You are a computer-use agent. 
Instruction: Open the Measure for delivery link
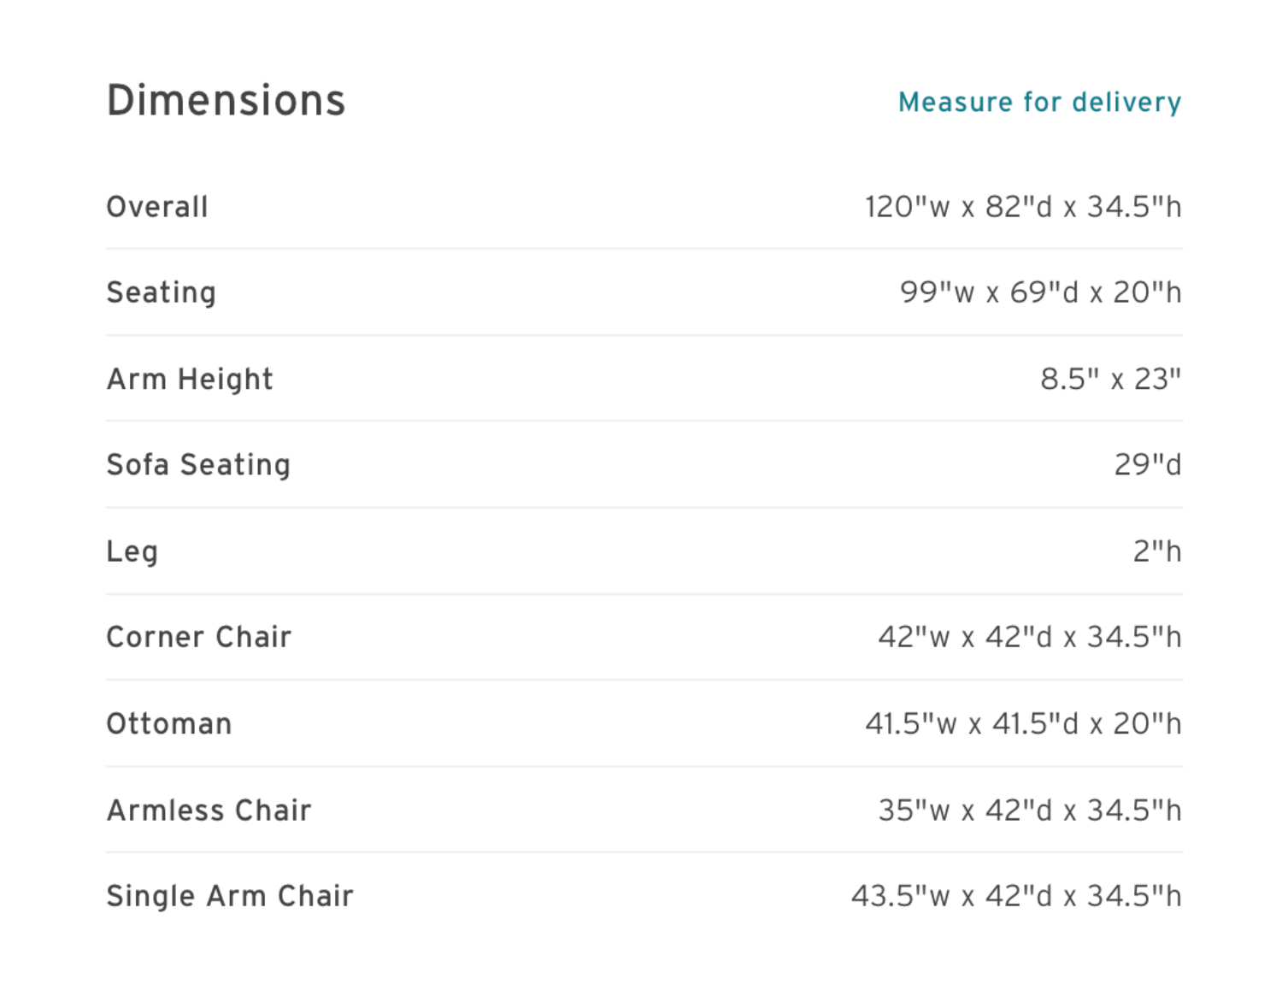pos(1039,102)
